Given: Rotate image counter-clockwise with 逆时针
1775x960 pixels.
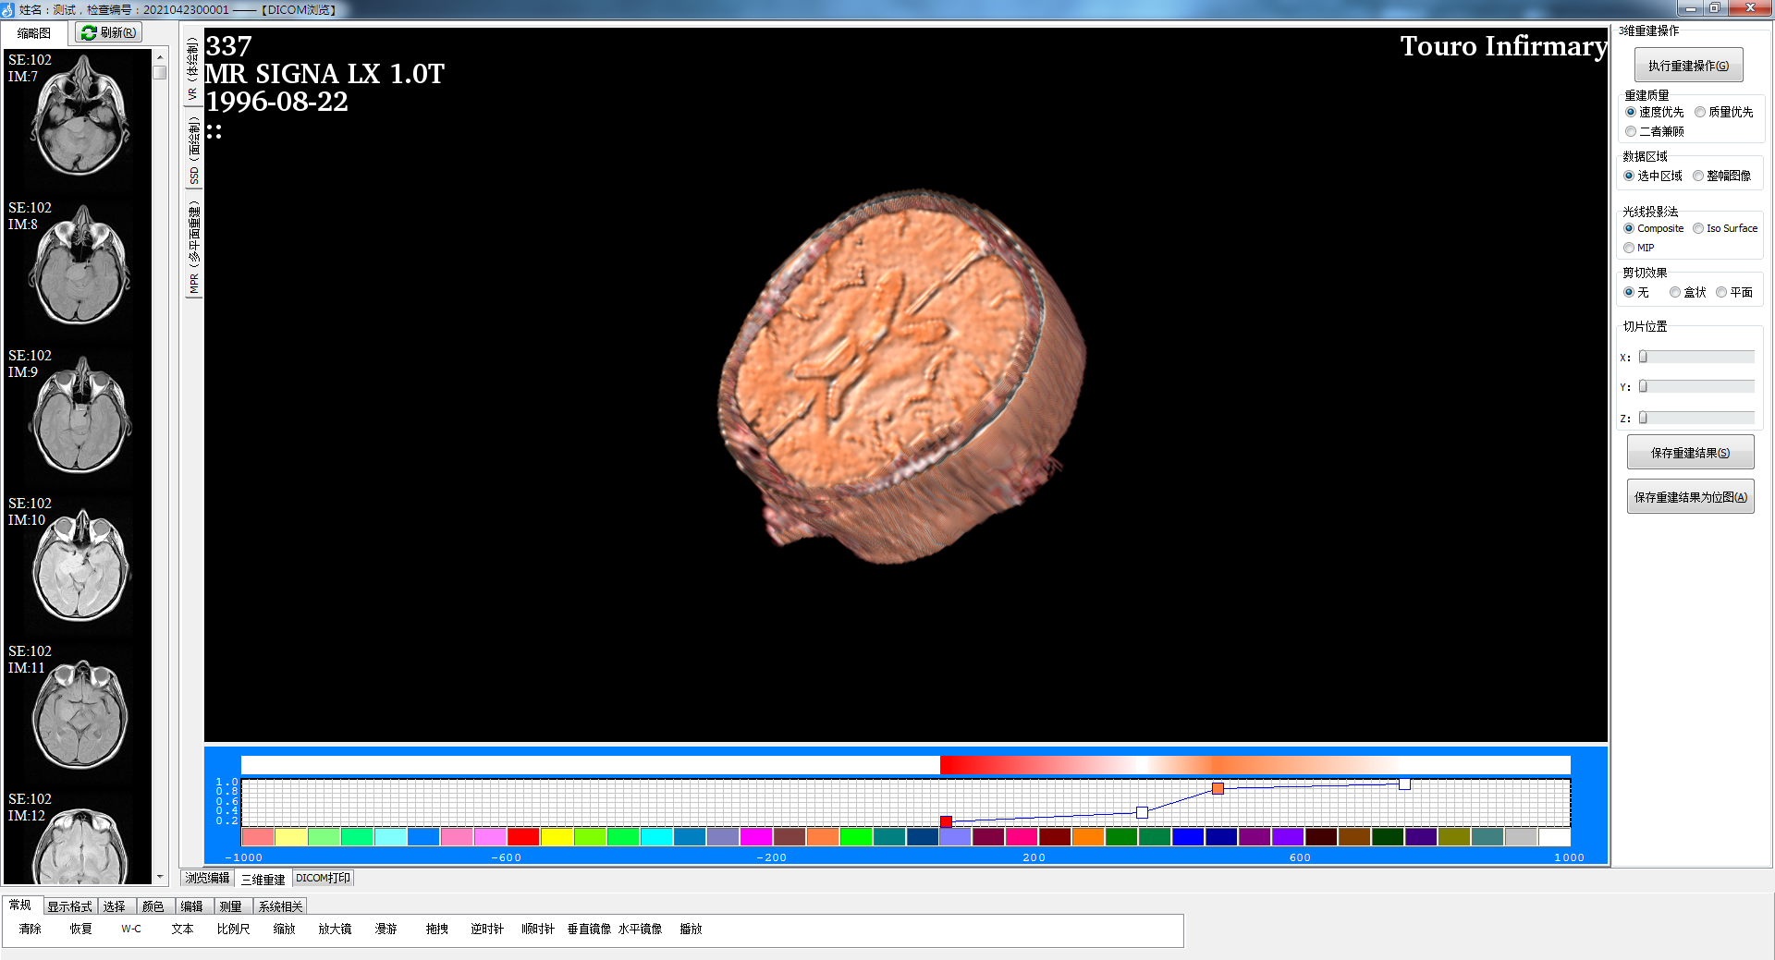Looking at the screenshot, I should point(487,929).
